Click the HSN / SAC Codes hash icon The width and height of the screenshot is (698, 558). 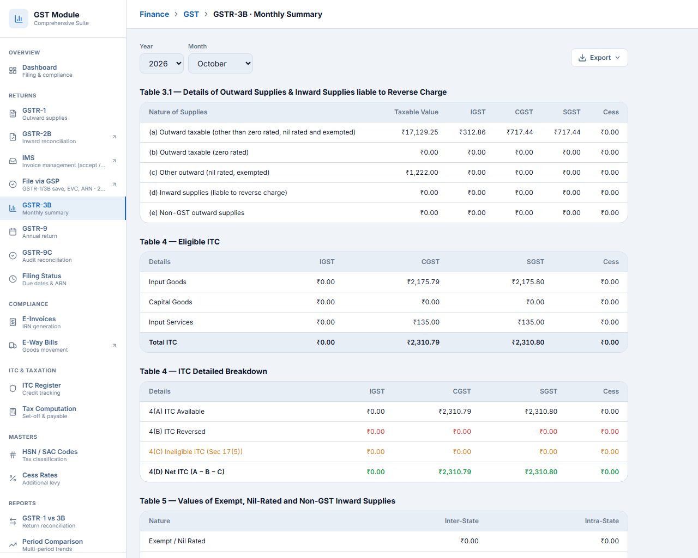[13, 455]
